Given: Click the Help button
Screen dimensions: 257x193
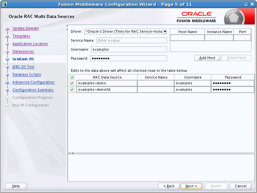Looking at the screenshot, I should tap(16, 186).
